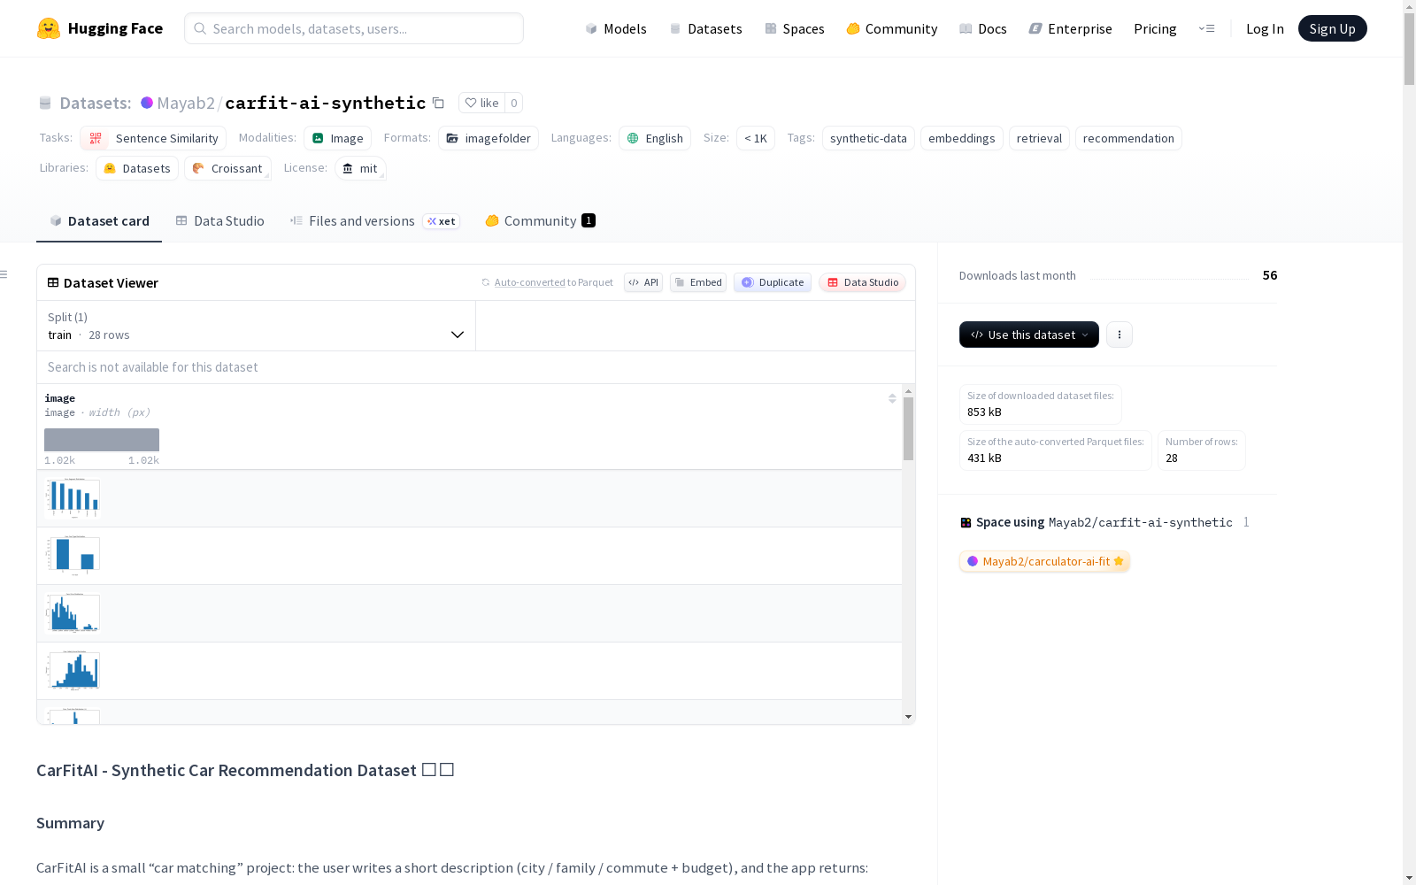Click the retrieval tag
This screenshot has width=1416, height=885.
tap(1039, 138)
